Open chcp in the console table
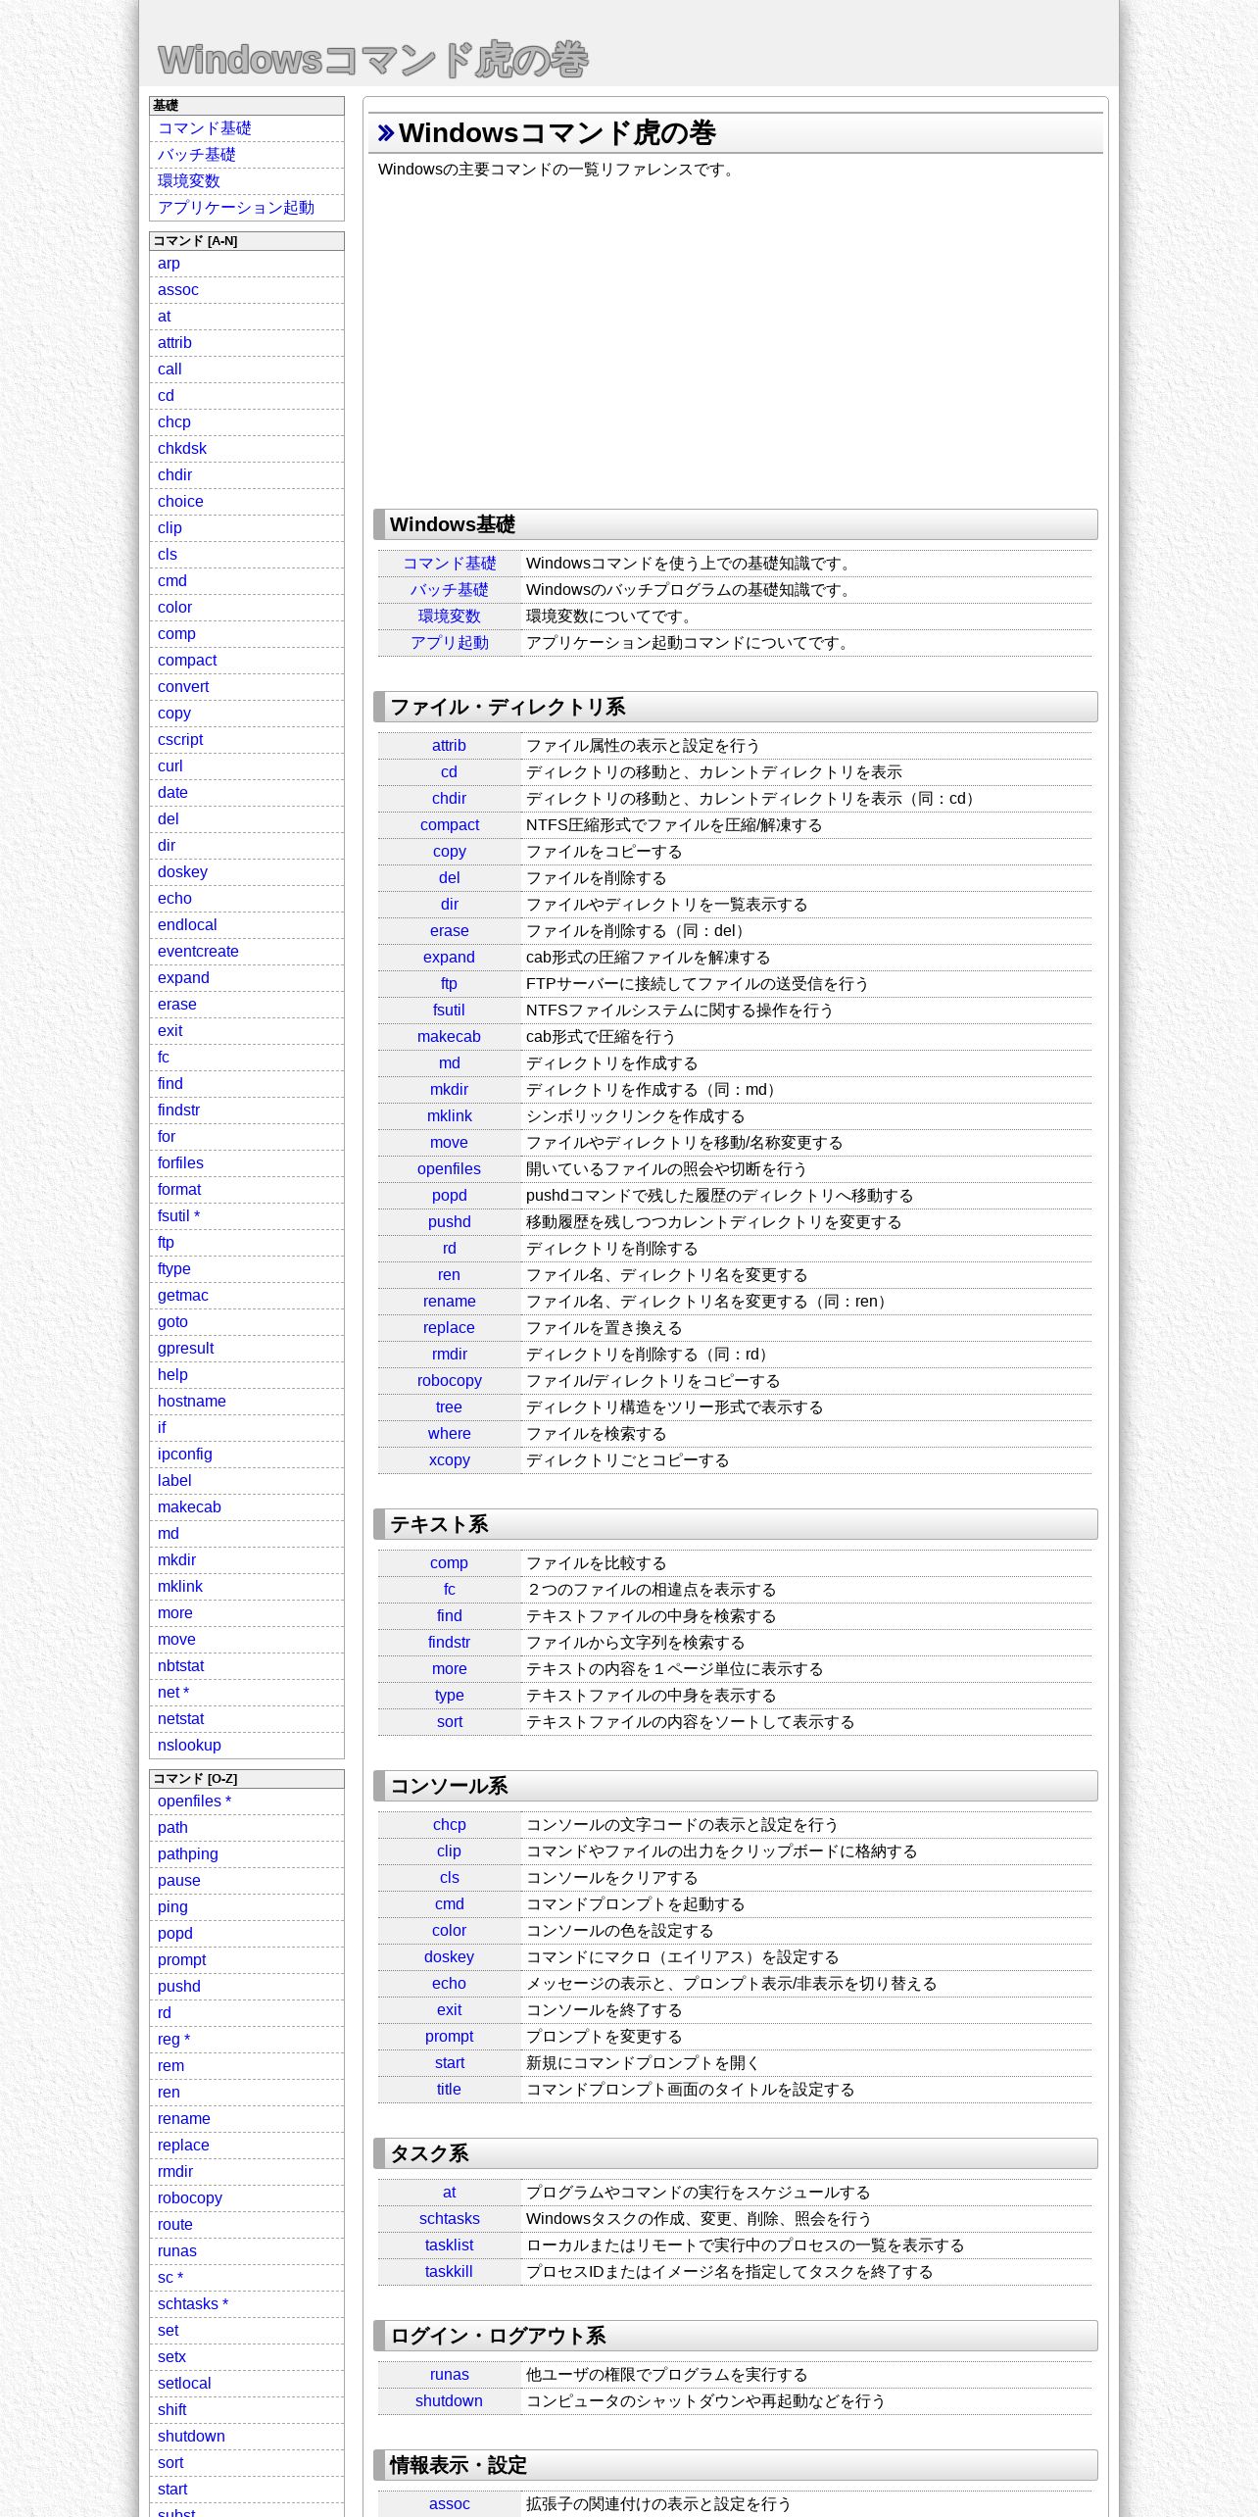Screen dimensions: 1258x2517 pyautogui.click(x=449, y=1825)
